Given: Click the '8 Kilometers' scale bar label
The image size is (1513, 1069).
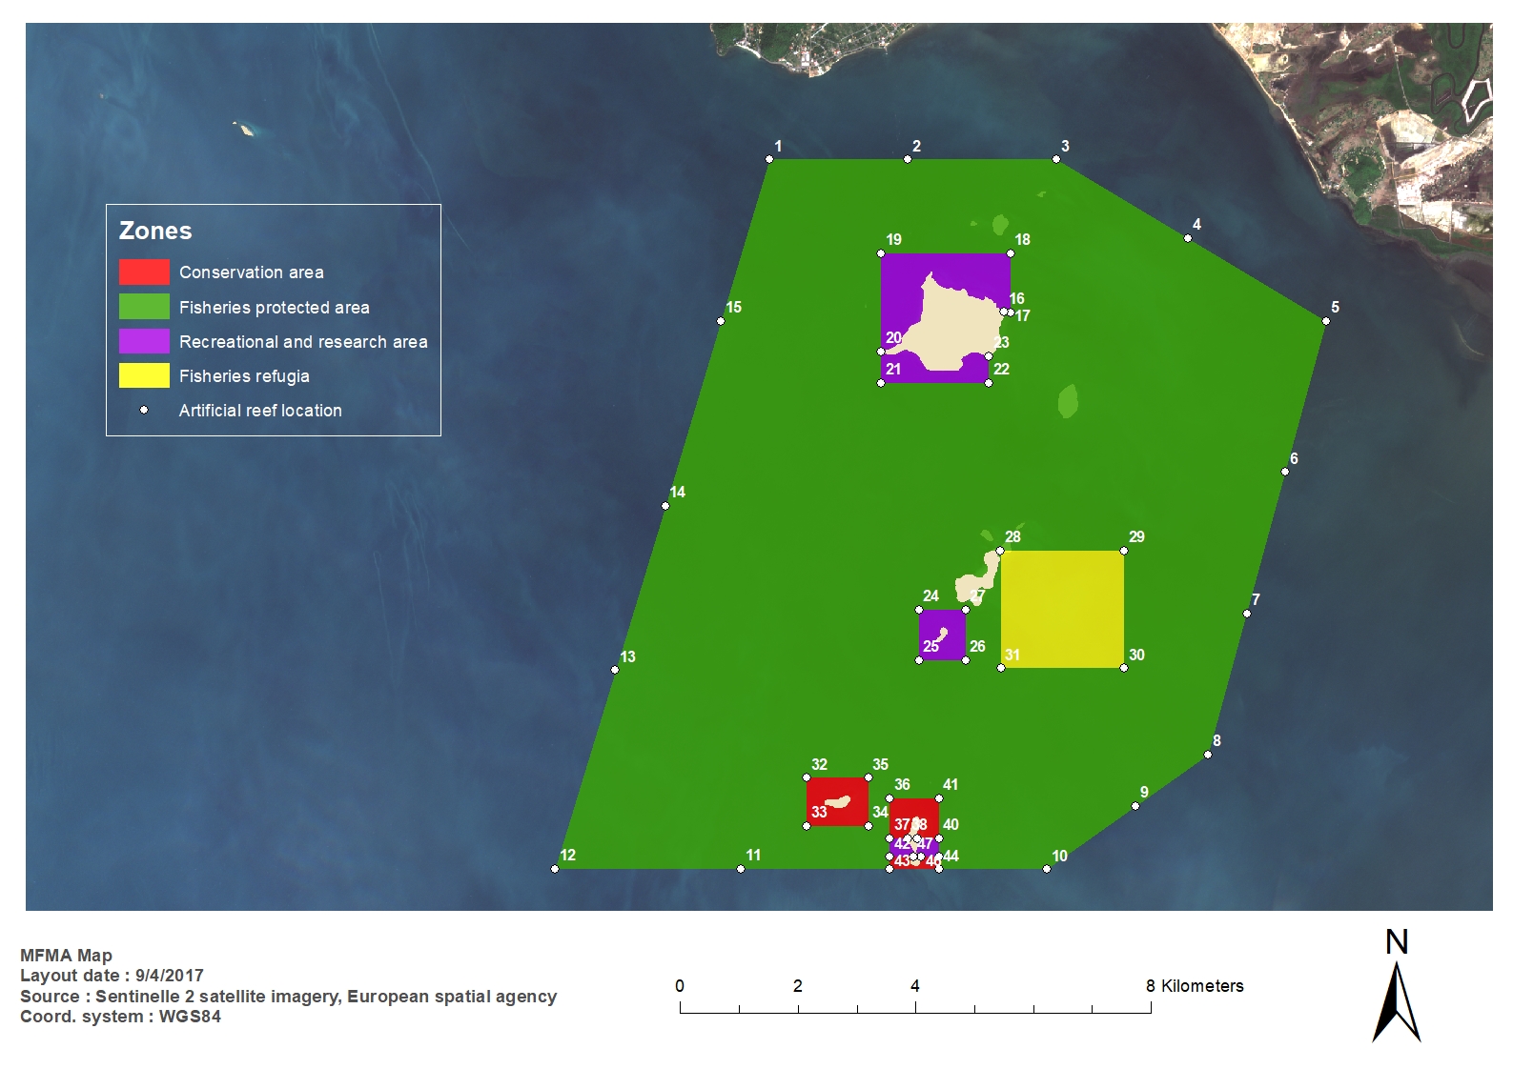Looking at the screenshot, I should pos(1195,986).
